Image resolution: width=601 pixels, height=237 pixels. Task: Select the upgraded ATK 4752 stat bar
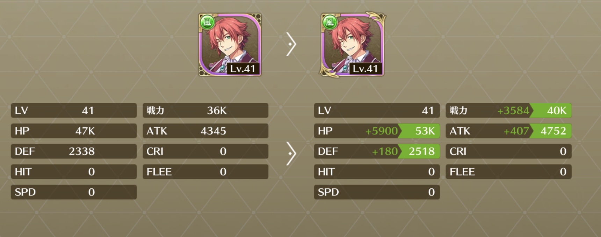[508, 131]
